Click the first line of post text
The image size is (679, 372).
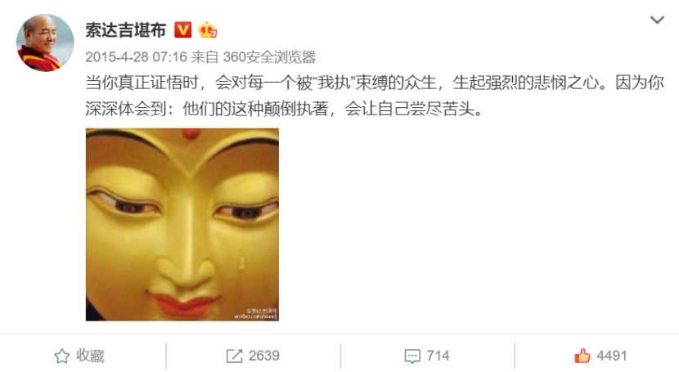point(375,83)
